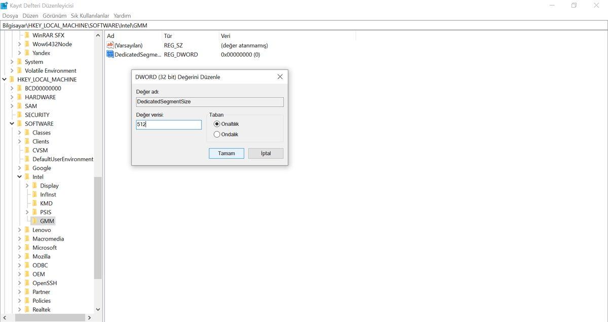Image resolution: width=608 pixels, height=322 pixels.
Task: Click İptal to cancel the edit
Action: click(x=265, y=153)
